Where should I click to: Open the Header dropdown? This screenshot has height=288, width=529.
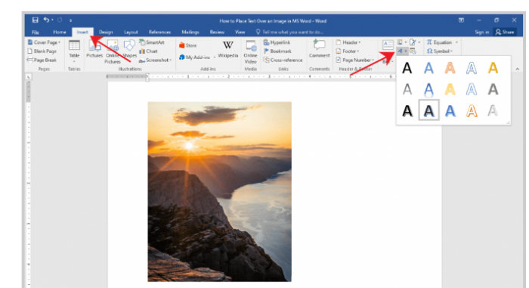click(x=348, y=42)
